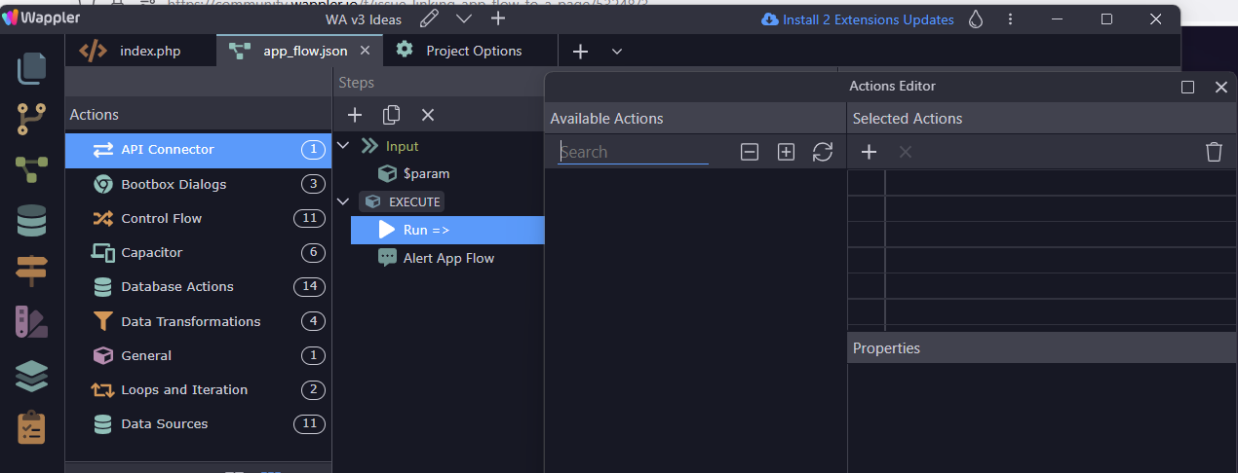1238x473 pixels.
Task: Click the Search field in Available Actions
Action: pyautogui.click(x=633, y=152)
